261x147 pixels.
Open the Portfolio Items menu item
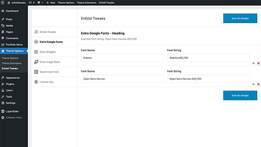pos(14,44)
